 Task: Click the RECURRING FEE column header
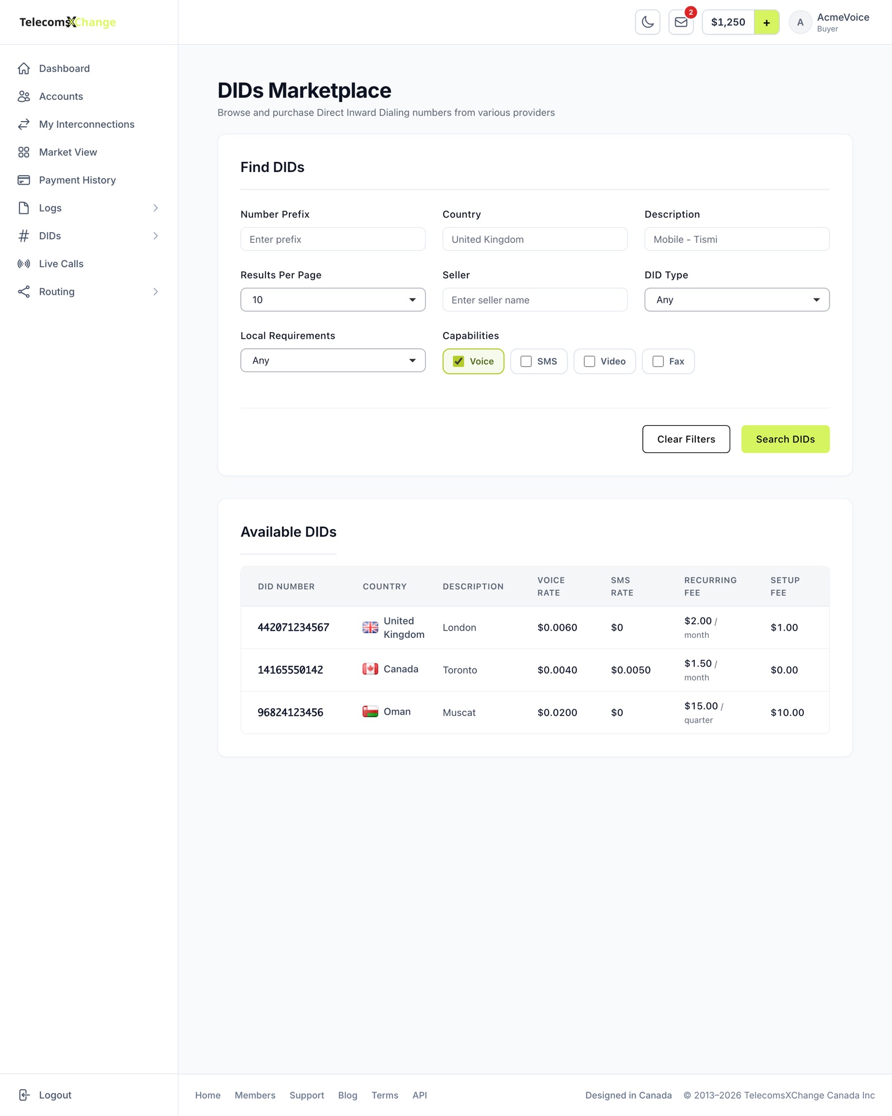pos(710,586)
